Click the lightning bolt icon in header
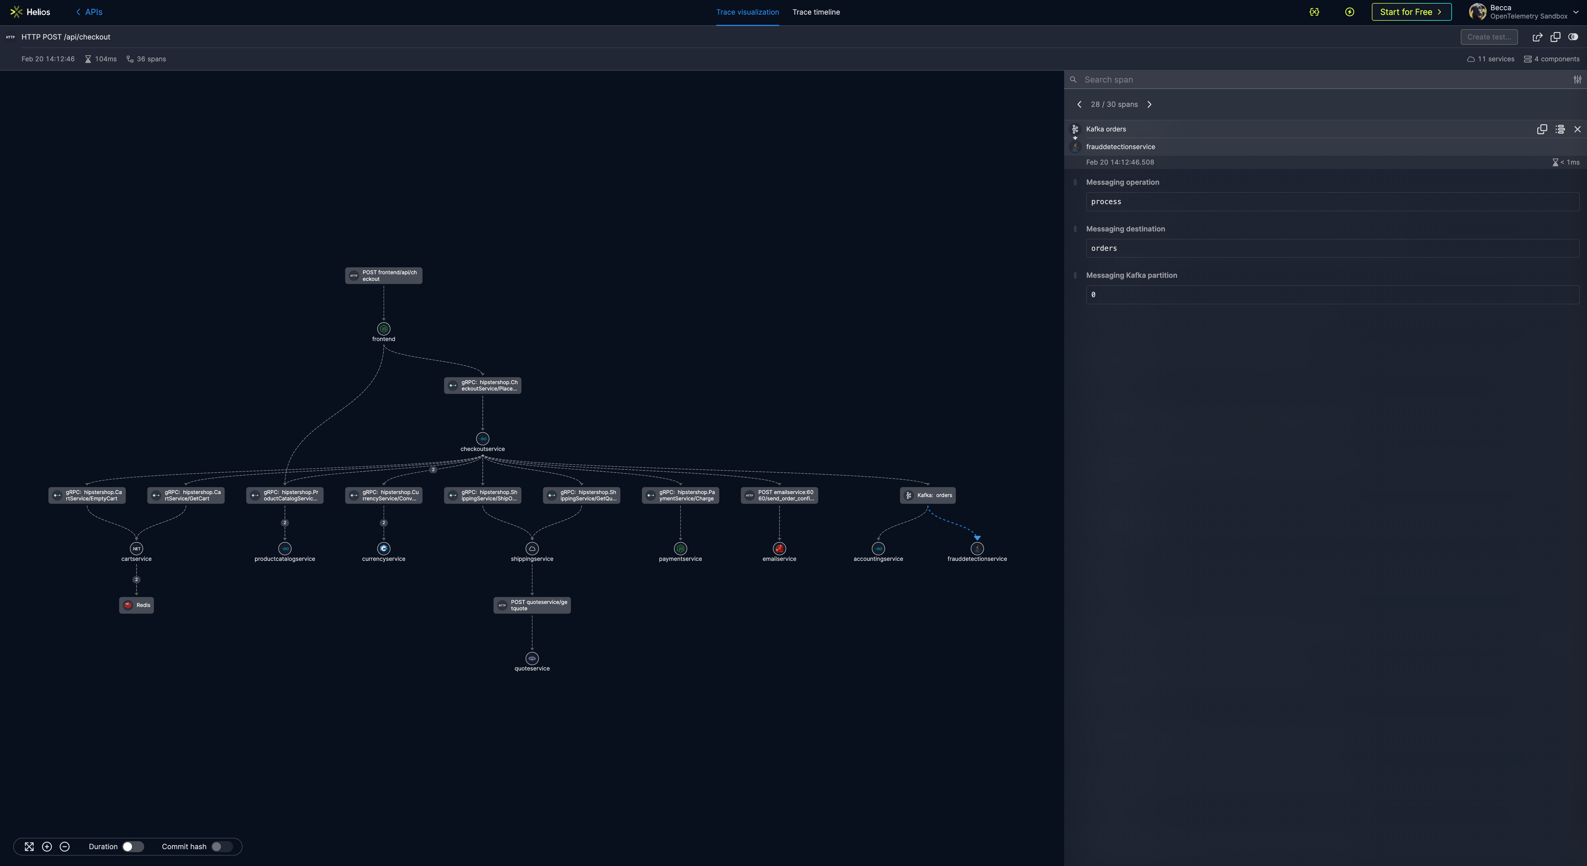 1349,12
